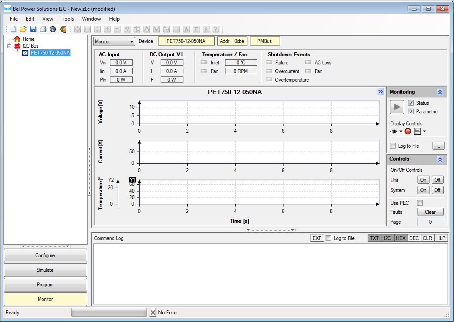This screenshot has width=454, height=322.
Task: Start monitoring with the play button
Action: tap(397, 107)
